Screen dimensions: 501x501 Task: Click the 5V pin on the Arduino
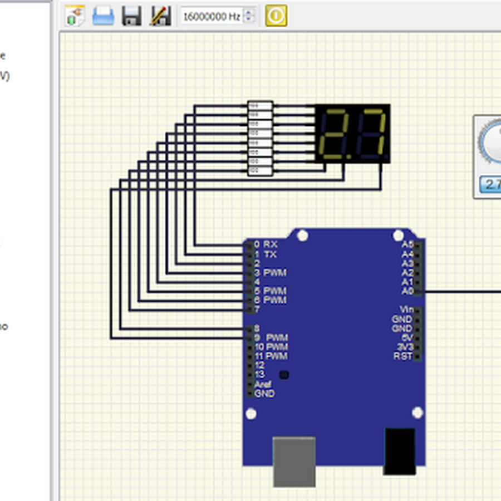coord(416,337)
